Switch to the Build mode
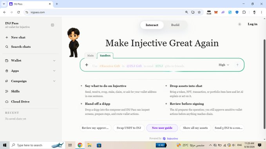The height and width of the screenshot is (149, 266). [175, 25]
